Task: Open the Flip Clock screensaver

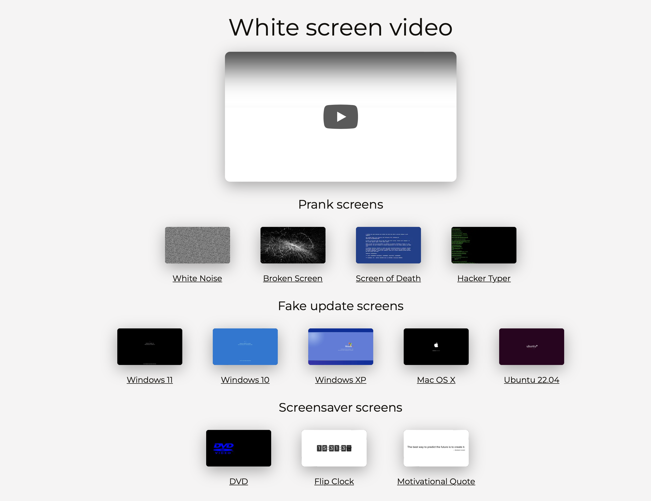Action: (334, 481)
